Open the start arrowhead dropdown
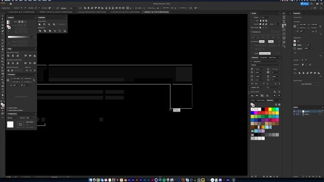 point(263,41)
